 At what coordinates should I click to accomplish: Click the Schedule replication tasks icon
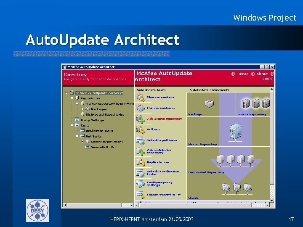tap(140, 173)
